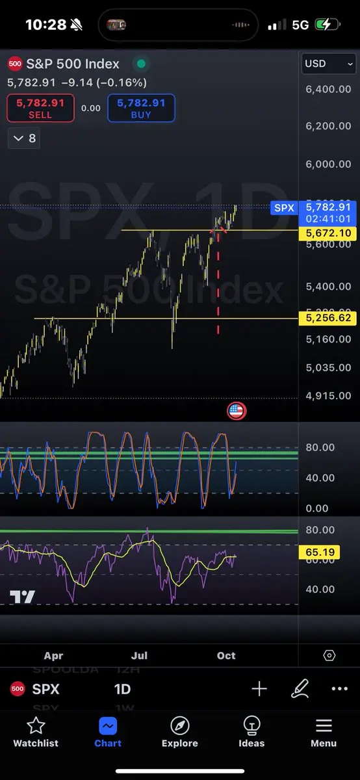Change the 1D timeframe interval
This screenshot has width=360, height=780.
pos(122,689)
